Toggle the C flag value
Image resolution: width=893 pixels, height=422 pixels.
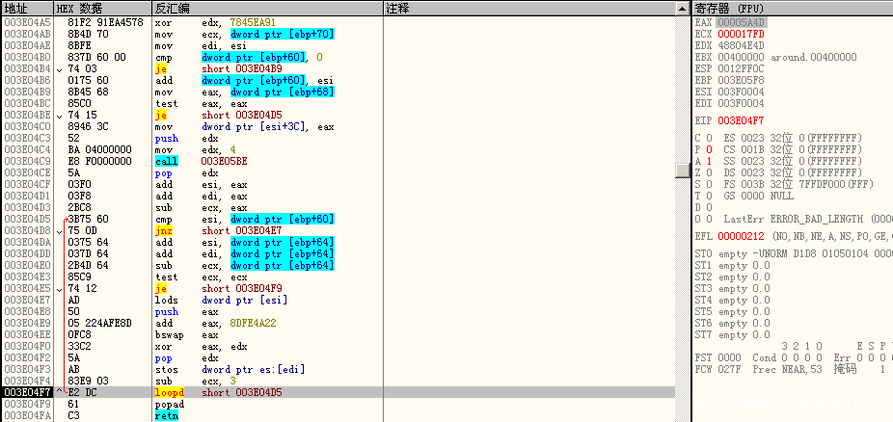[710, 138]
